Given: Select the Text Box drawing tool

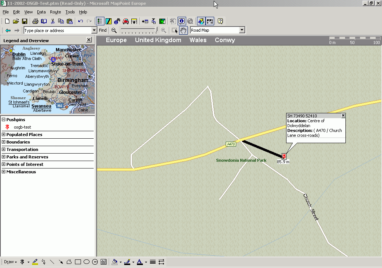Looking at the screenshot, I should [x=103, y=262].
